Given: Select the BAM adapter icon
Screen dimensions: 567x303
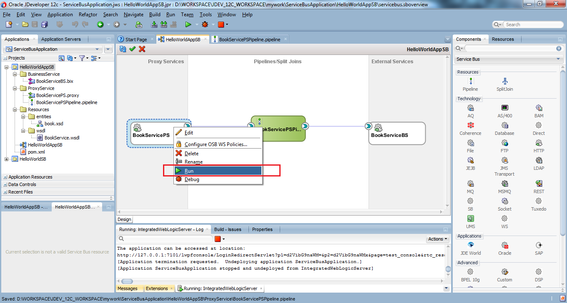Looking at the screenshot, I should [x=539, y=108].
